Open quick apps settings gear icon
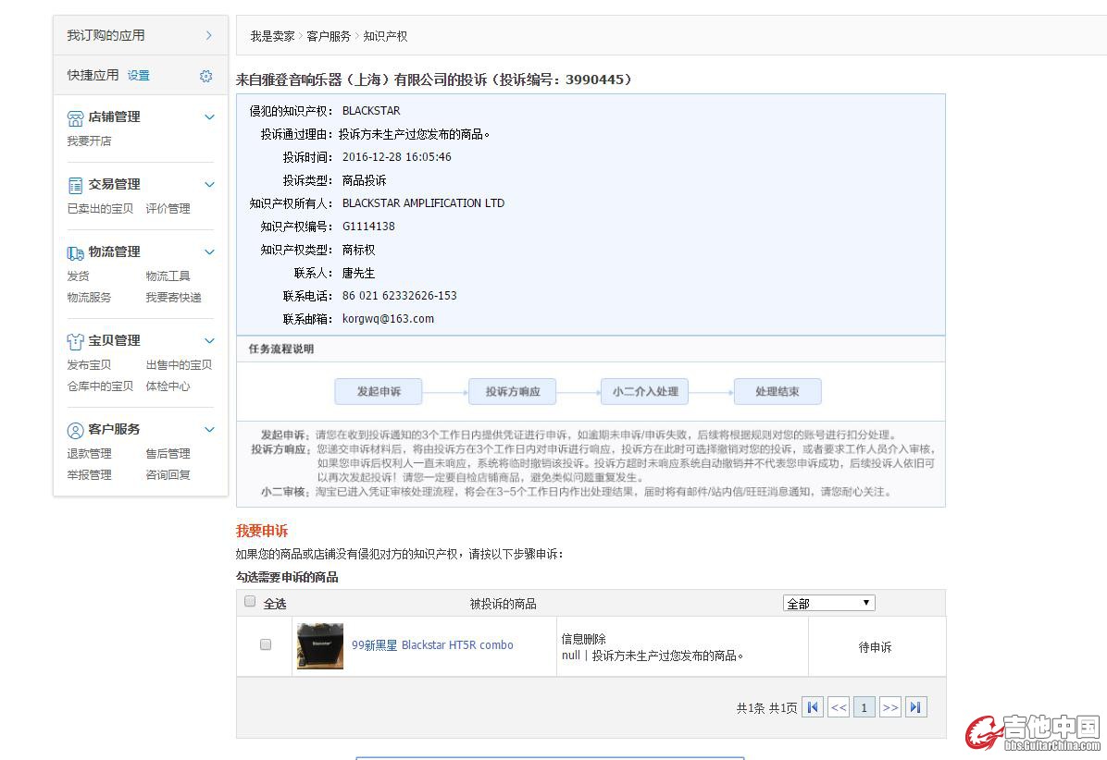The width and height of the screenshot is (1107, 760). (205, 76)
